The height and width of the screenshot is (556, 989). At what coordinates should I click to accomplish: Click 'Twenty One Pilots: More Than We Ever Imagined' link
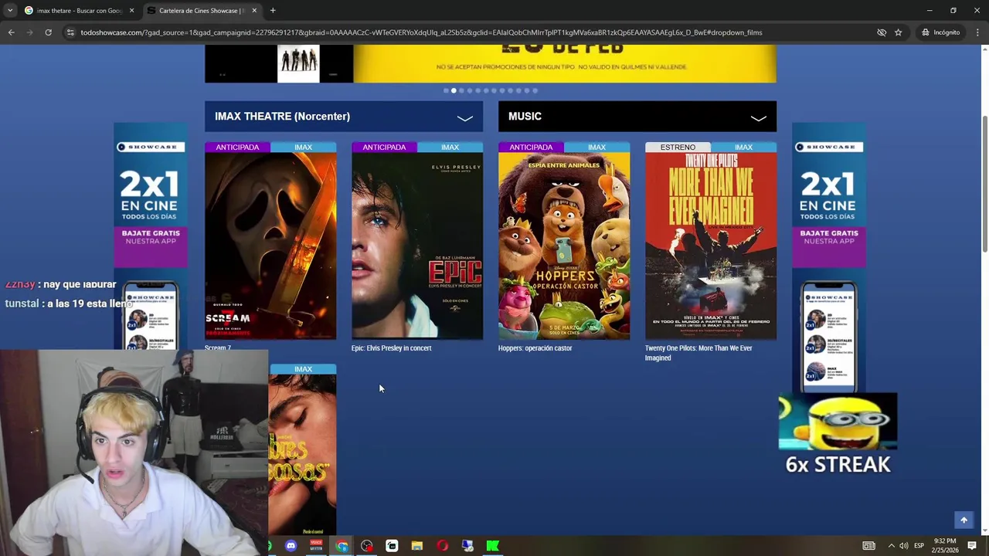click(x=698, y=353)
